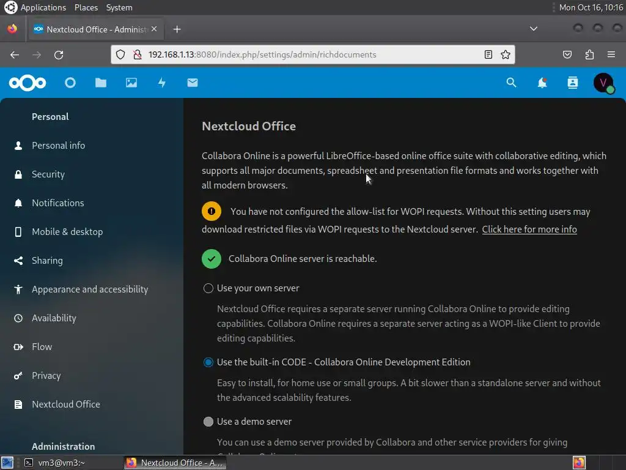Select Use the built-in CODE radio
Image resolution: width=626 pixels, height=470 pixels.
[208, 362]
